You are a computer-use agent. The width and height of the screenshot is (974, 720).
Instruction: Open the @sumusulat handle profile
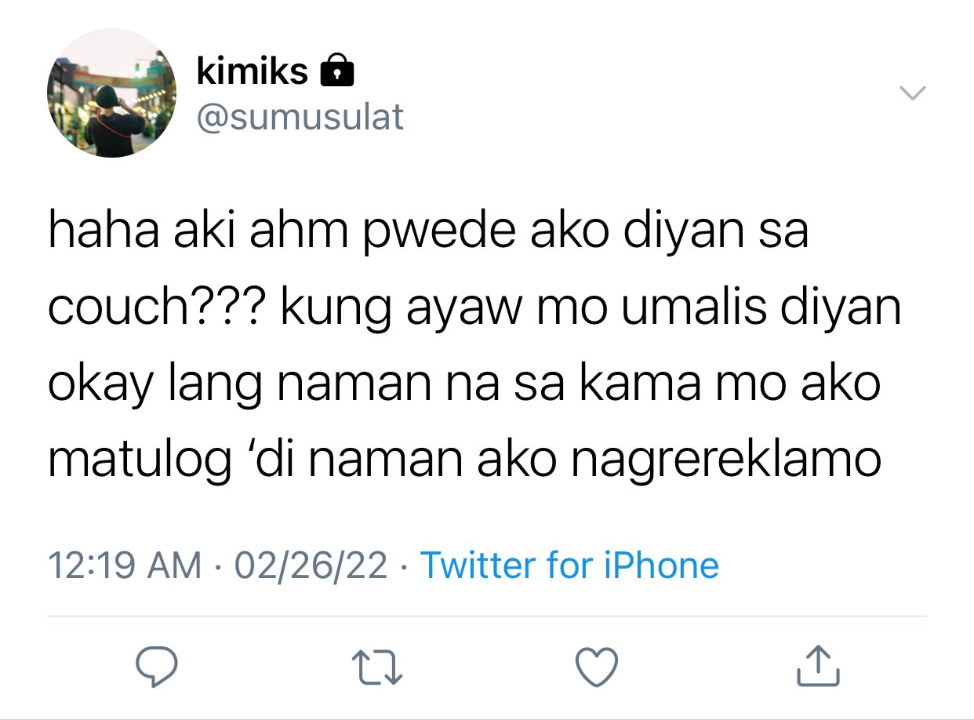pos(300,117)
